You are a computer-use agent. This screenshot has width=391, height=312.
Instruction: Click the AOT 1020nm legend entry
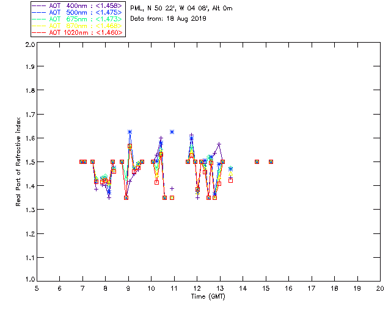[x=77, y=32]
